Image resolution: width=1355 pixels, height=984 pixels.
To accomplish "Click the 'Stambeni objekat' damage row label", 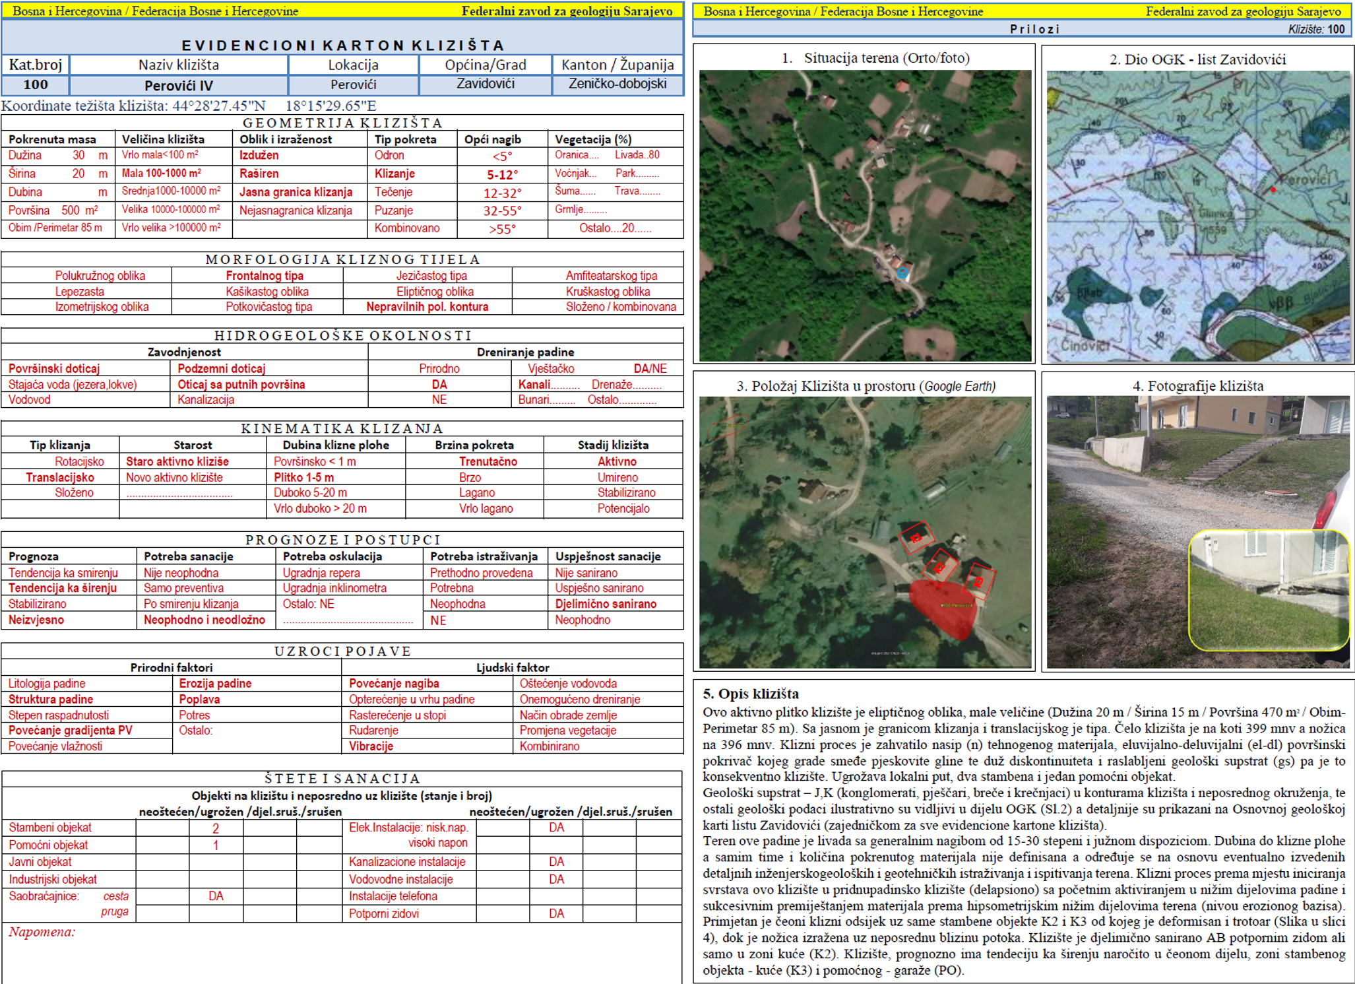I will (50, 828).
